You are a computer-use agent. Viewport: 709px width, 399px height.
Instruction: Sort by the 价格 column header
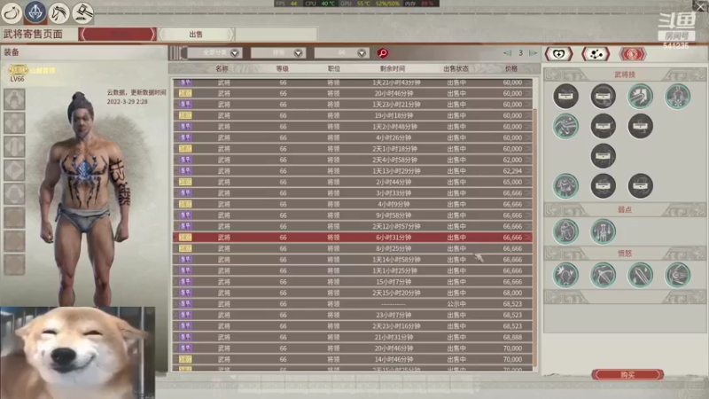tap(511, 69)
